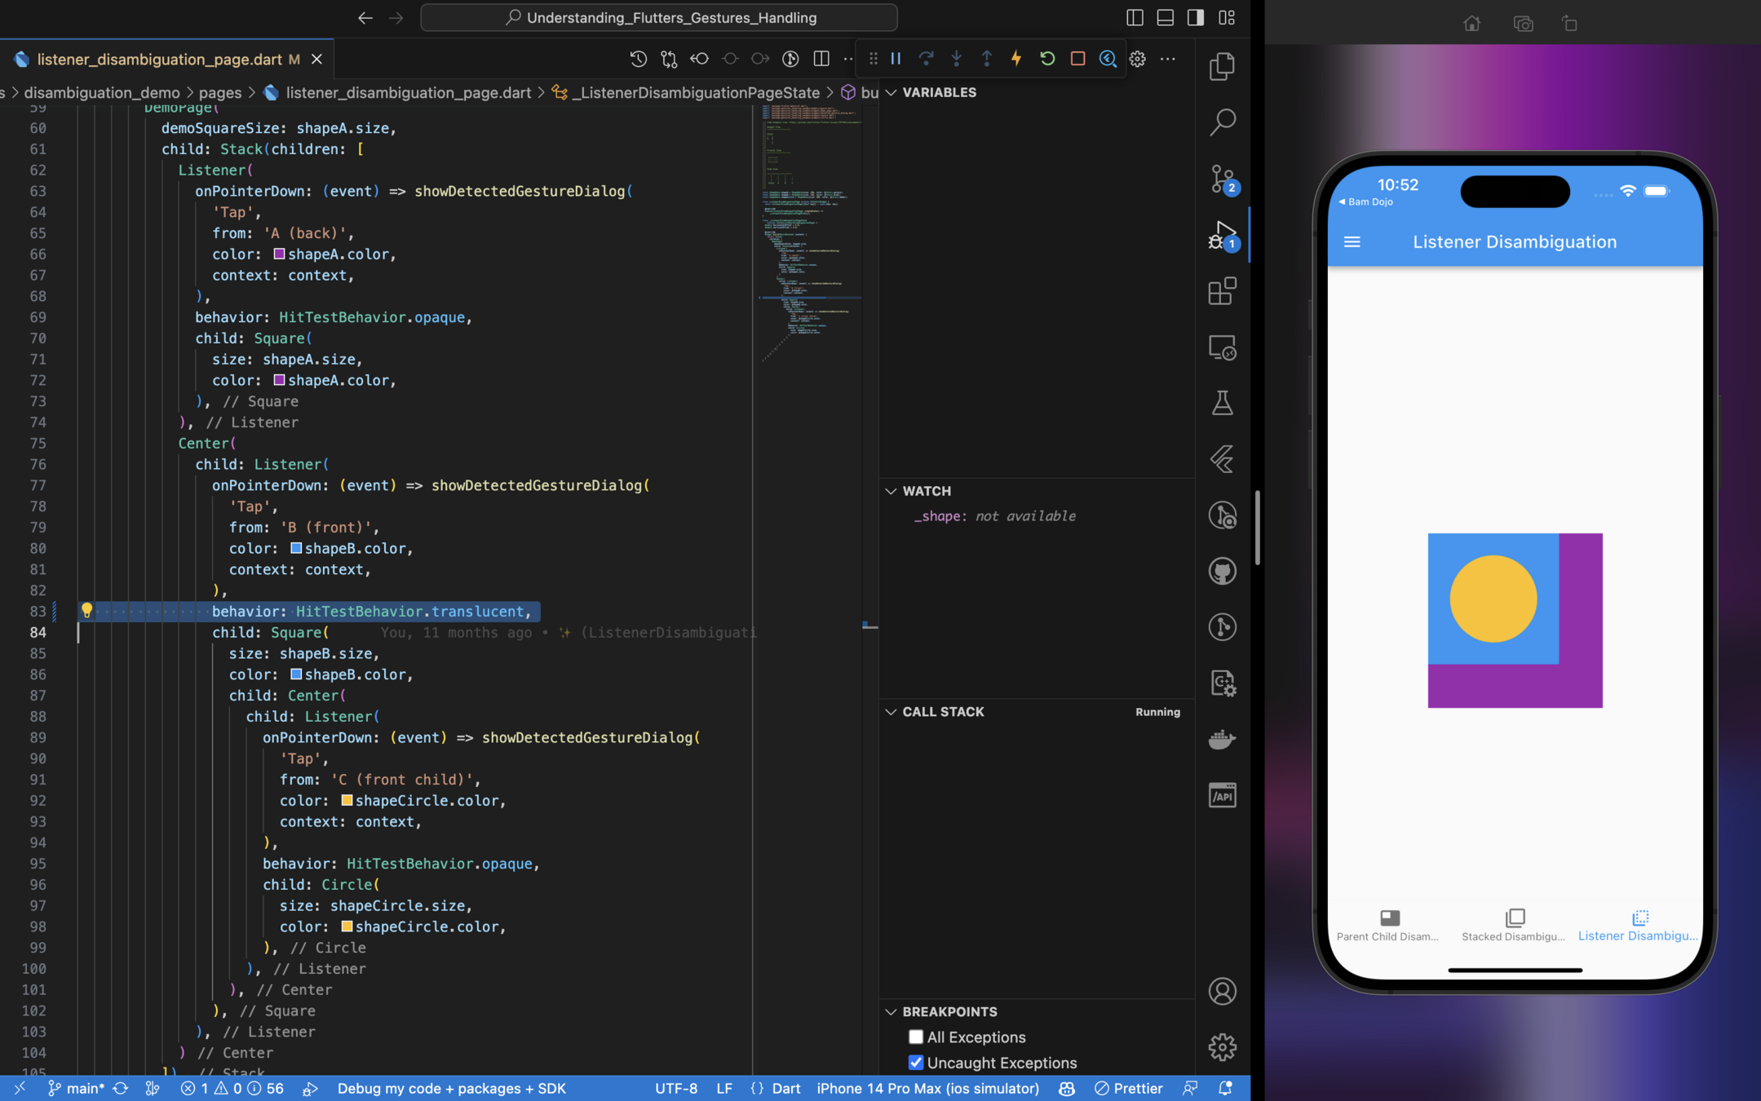This screenshot has width=1761, height=1101.
Task: Open the Source Control view
Action: coord(1222,179)
